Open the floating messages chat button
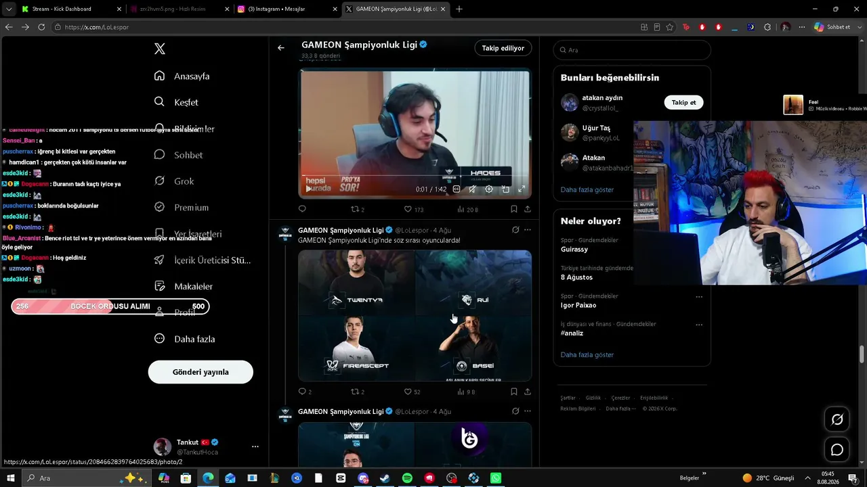 [837, 450]
